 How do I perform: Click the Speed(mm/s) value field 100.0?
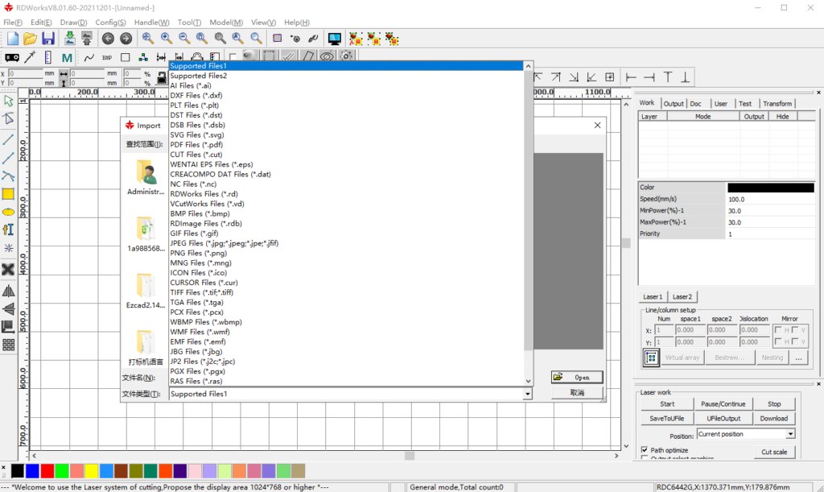(x=770, y=199)
